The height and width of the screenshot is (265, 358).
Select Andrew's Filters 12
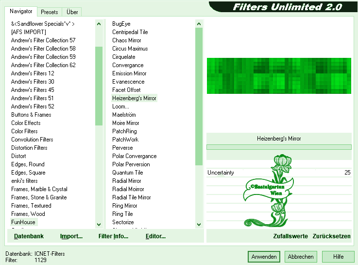[x=33, y=73]
